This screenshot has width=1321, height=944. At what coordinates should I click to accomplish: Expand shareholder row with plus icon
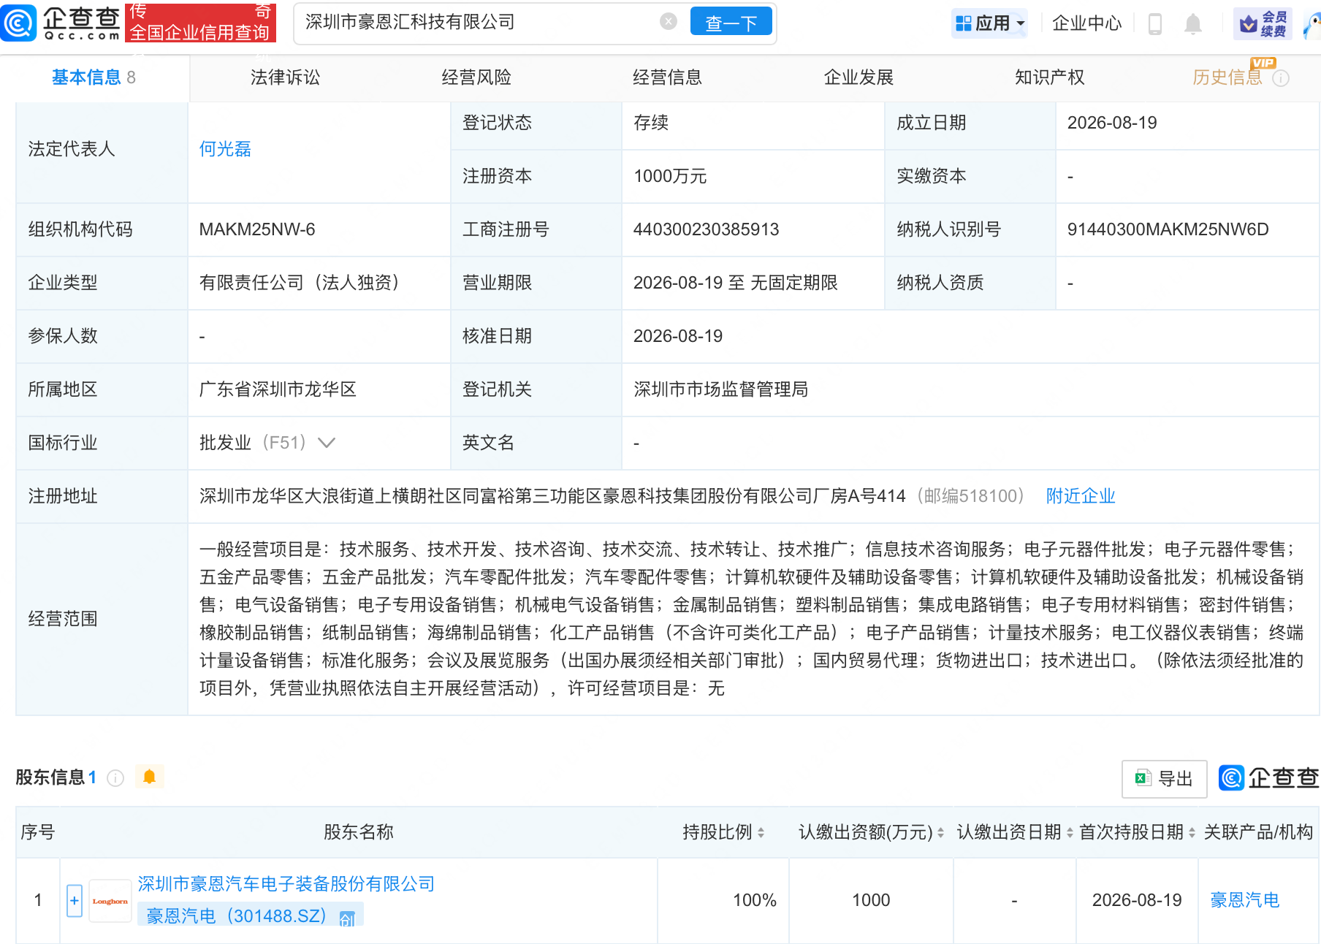75,901
